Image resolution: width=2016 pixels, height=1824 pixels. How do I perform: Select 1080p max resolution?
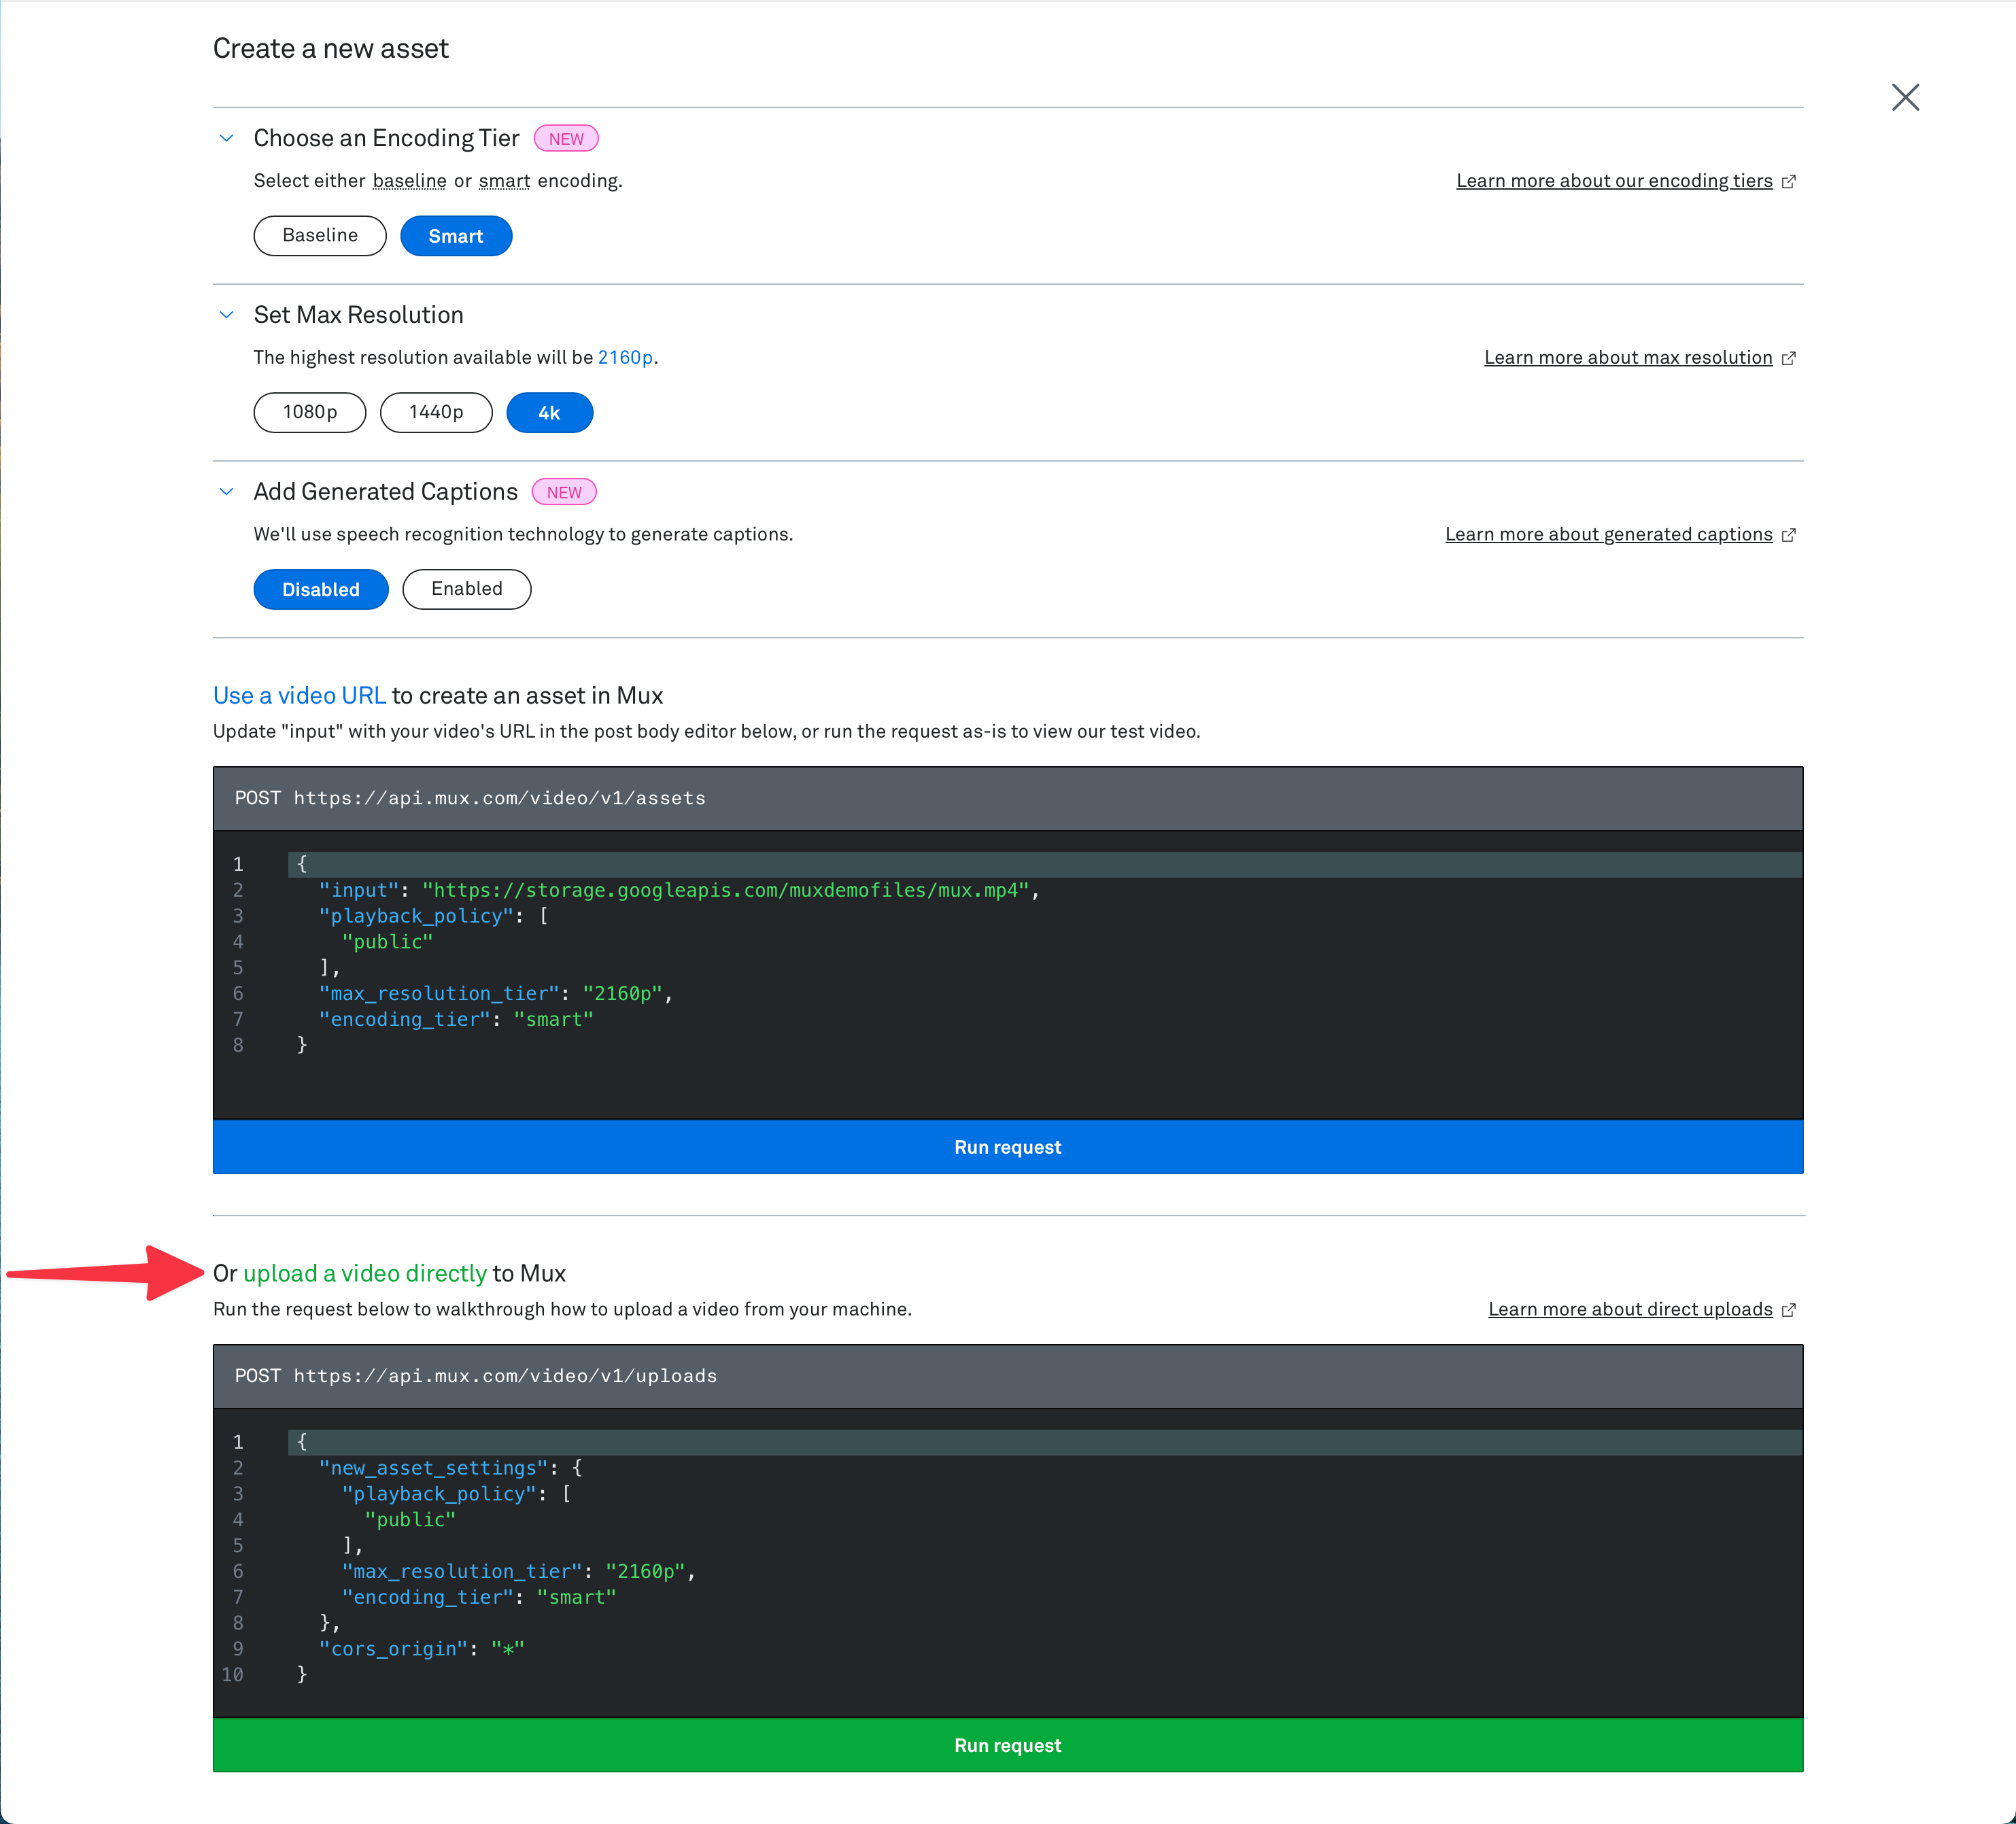tap(309, 412)
